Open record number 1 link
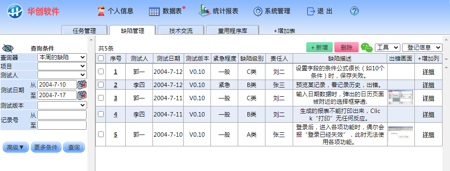450x171 pixels. tap(116, 72)
